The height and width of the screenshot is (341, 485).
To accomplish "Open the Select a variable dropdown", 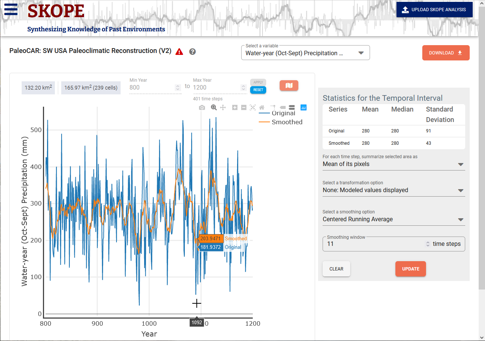I will (x=305, y=53).
